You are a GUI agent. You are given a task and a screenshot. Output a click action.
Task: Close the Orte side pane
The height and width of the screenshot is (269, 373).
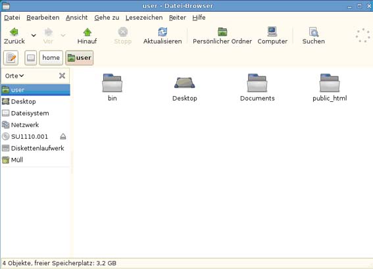[62, 76]
